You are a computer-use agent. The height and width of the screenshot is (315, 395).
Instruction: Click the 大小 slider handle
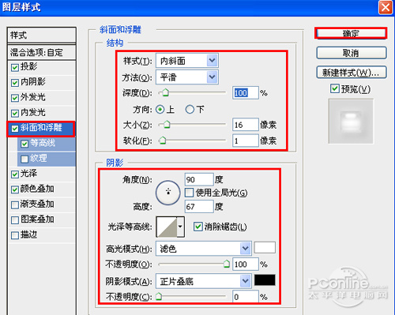[167, 124]
